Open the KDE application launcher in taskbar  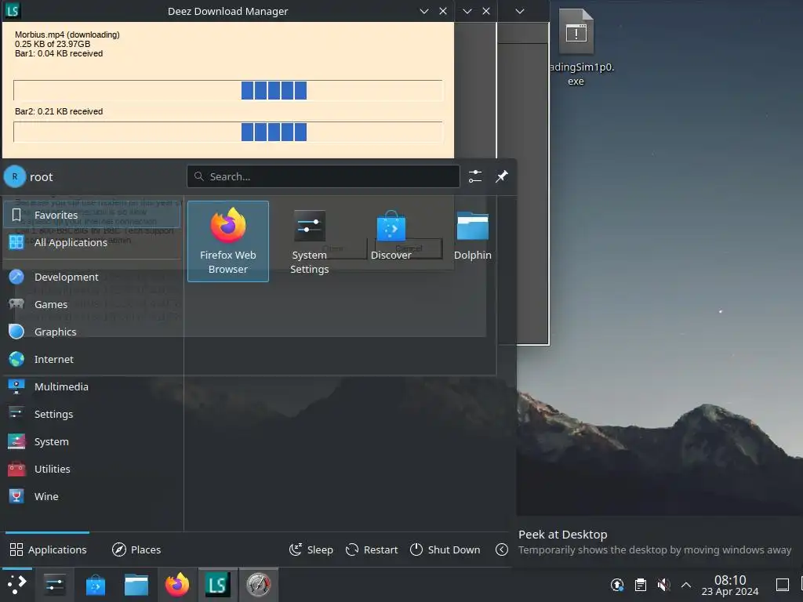coord(17,585)
